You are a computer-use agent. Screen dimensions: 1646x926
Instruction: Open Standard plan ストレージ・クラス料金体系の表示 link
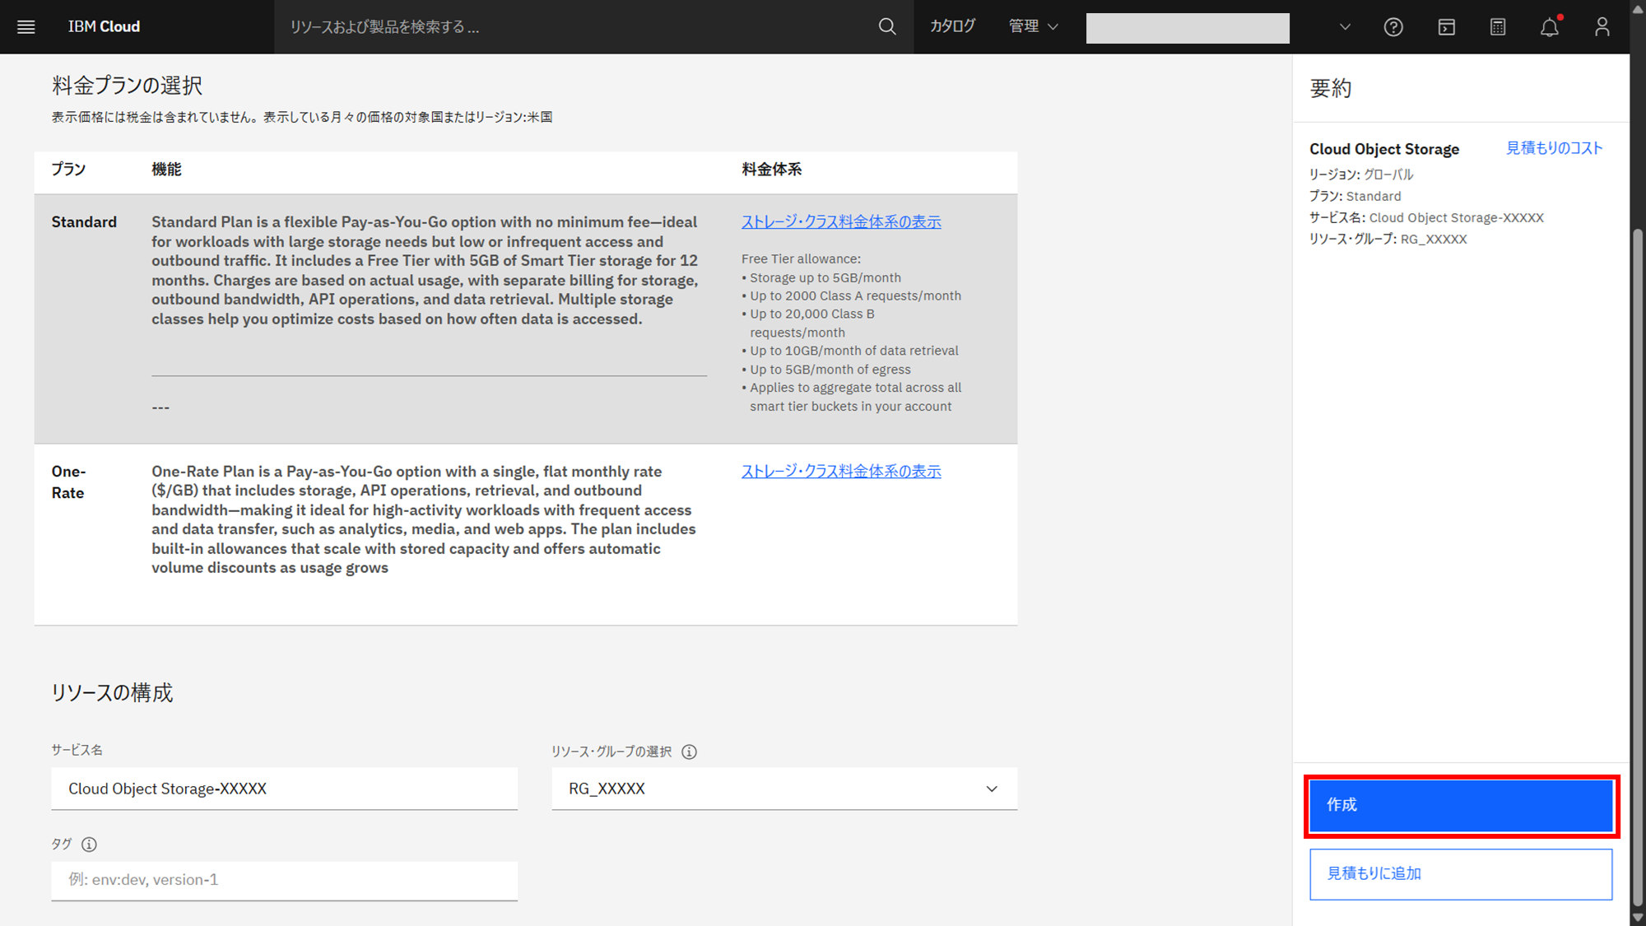(x=840, y=222)
